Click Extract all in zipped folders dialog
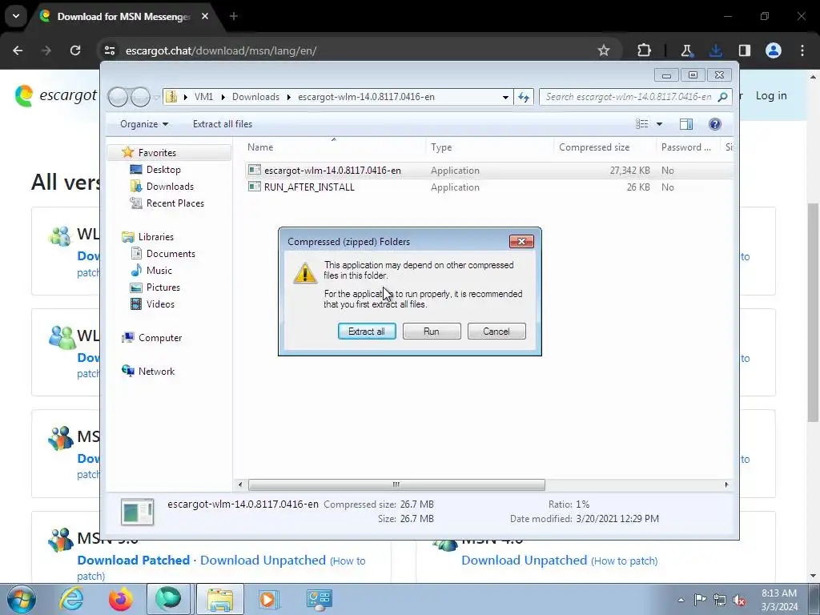This screenshot has height=615, width=820. (367, 331)
